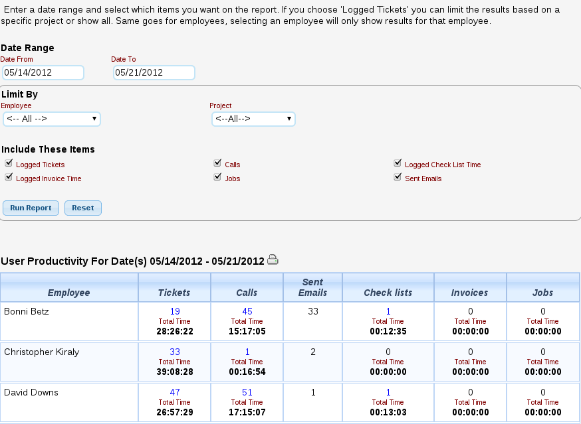Toggle the Calls checkbox
The height and width of the screenshot is (424, 581).
[217, 163]
